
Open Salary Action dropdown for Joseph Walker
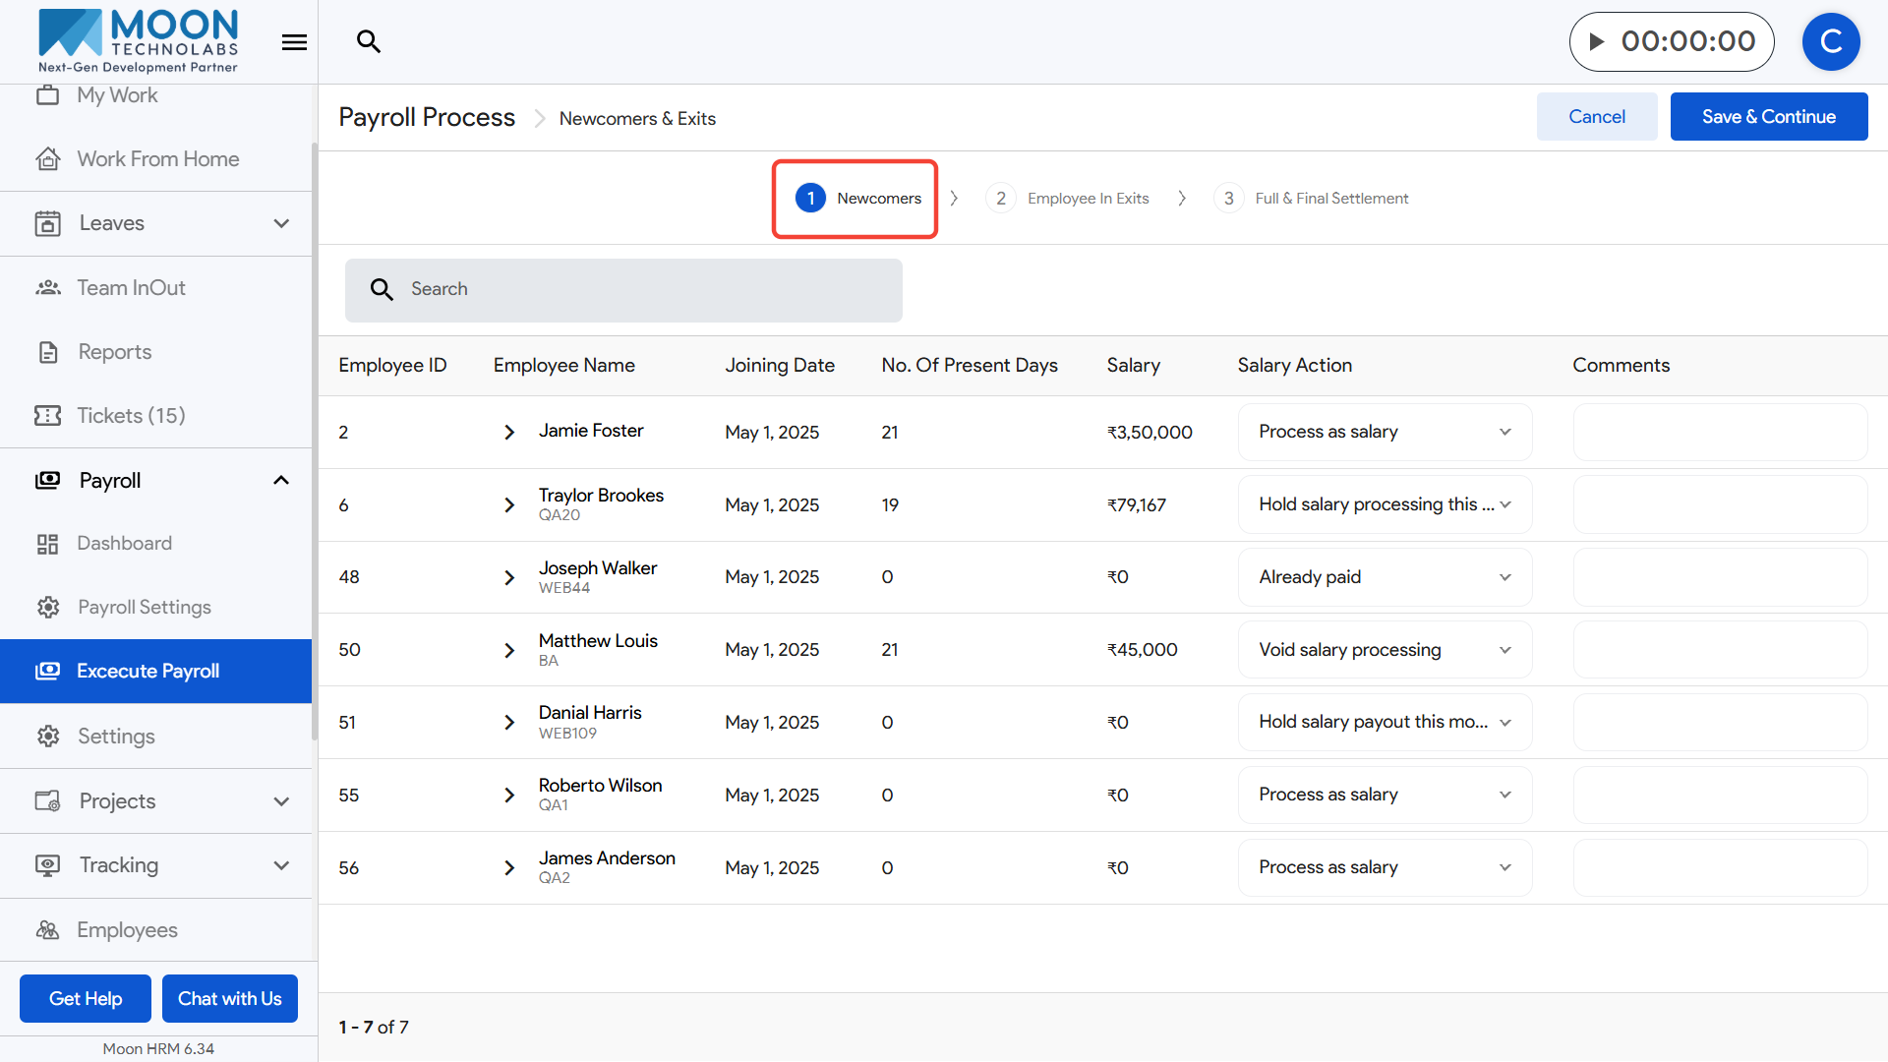pos(1385,577)
